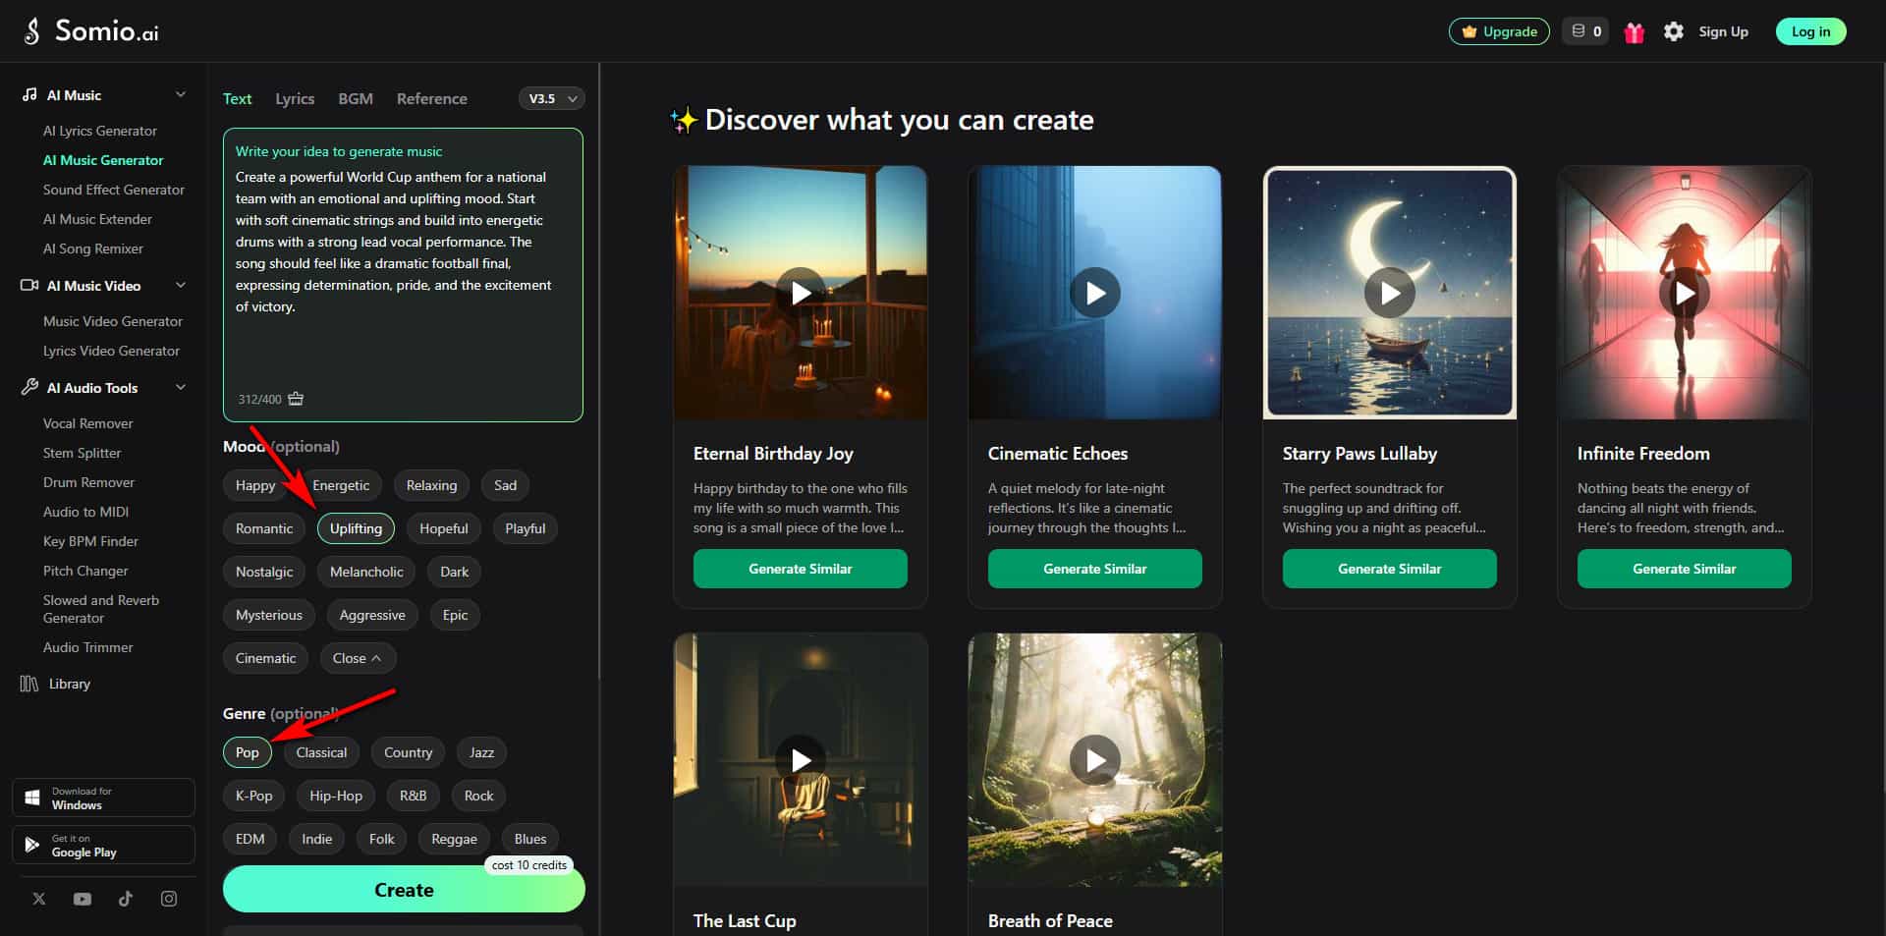Play the Cinematic Echoes track
The image size is (1886, 936).
1095,293
